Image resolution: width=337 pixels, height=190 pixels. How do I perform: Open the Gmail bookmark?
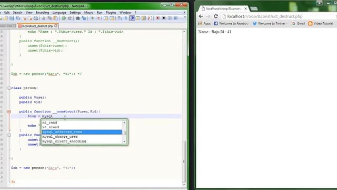tap(299, 23)
